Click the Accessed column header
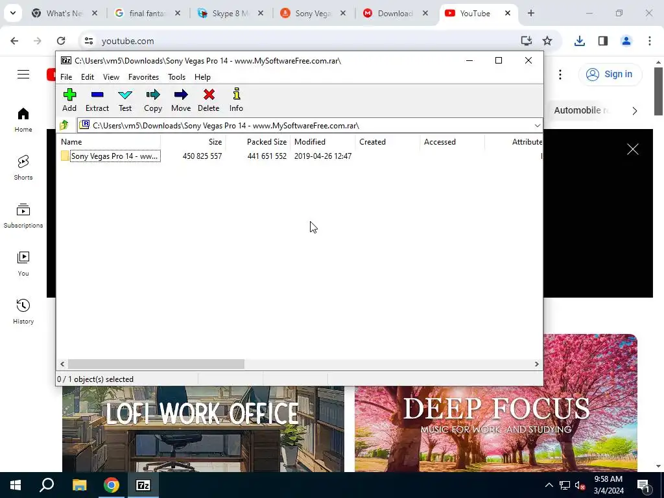Viewport: 664px width, 498px height. pos(452,142)
